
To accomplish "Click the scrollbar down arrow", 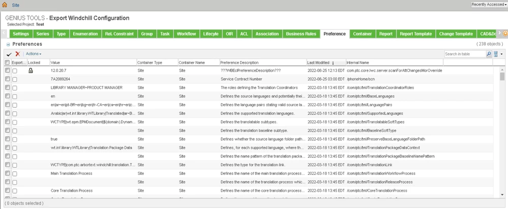I will pos(502,194).
